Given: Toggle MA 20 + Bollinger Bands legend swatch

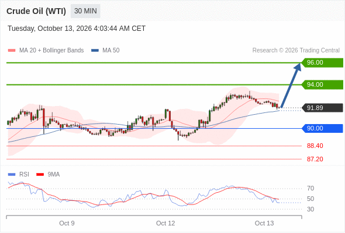Looking at the screenshot, I should [12, 51].
